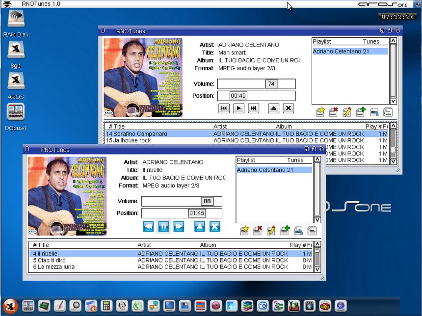The height and width of the screenshot is (316, 422).
Task: Click the pencil edit playlist icon in the Il ribelle window
Action: pyautogui.click(x=271, y=231)
